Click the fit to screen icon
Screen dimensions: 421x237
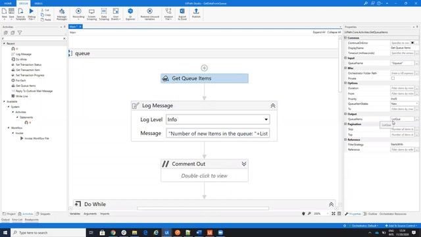tap(334, 213)
